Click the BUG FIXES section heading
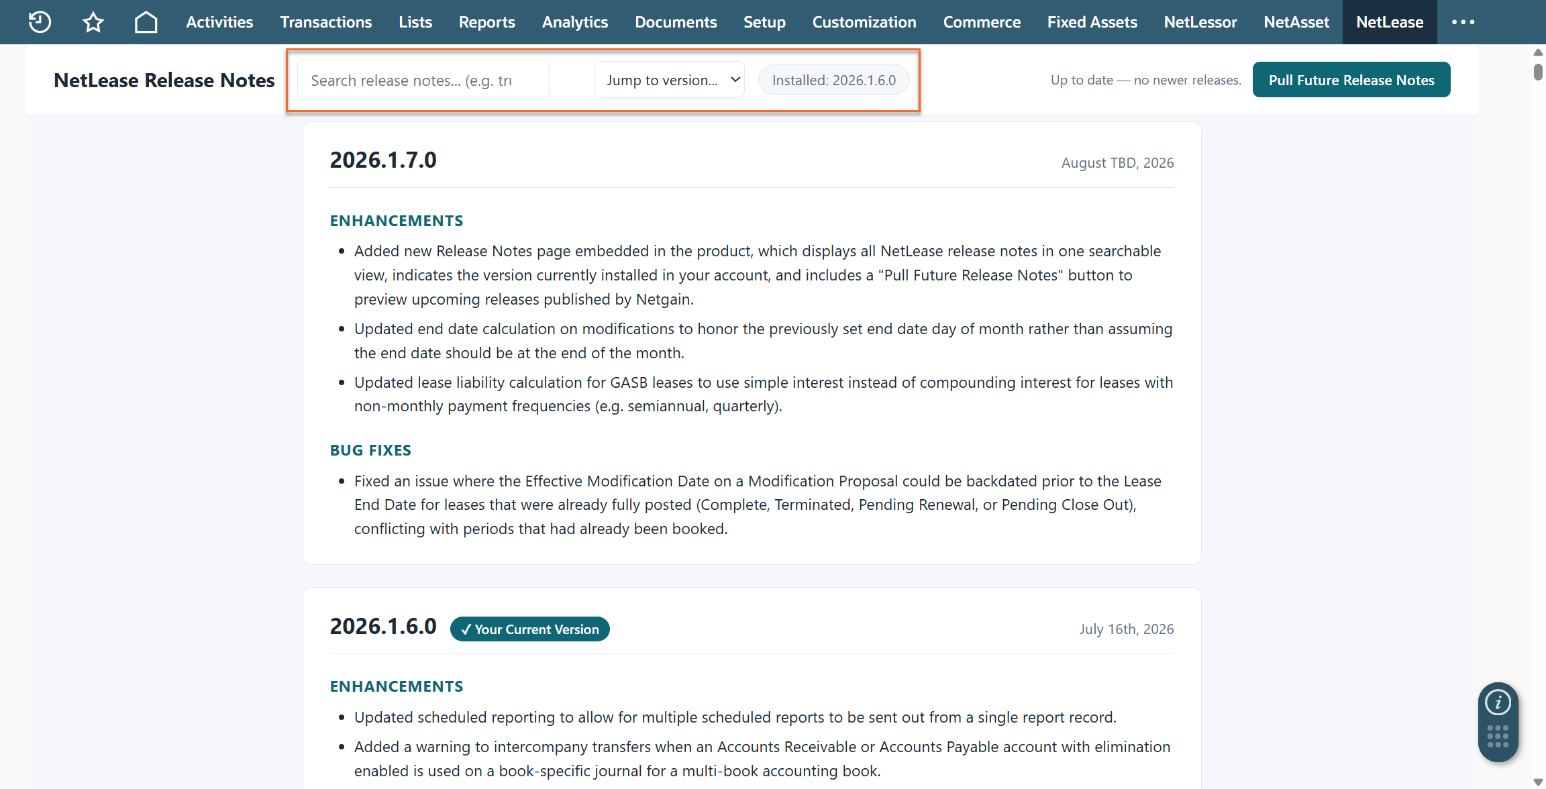The image size is (1546, 789). point(370,450)
